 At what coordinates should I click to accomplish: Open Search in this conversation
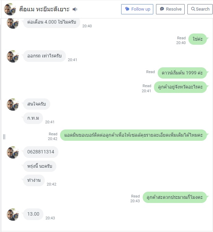coord(200,9)
